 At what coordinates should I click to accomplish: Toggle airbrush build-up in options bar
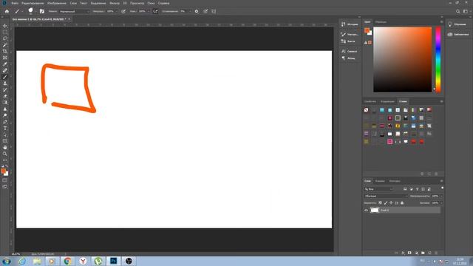pyautogui.click(x=155, y=11)
